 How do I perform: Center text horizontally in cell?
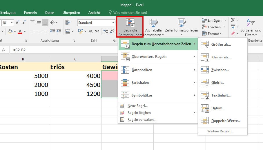39,31
